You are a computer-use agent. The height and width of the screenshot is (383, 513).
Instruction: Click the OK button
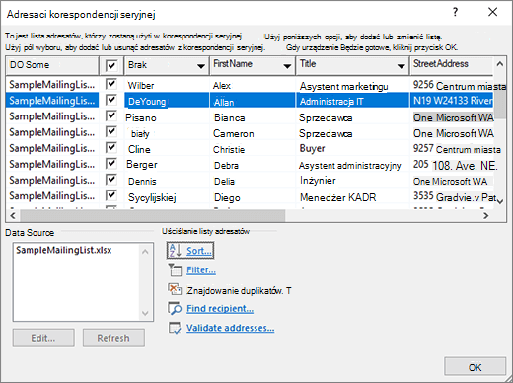coord(475,366)
